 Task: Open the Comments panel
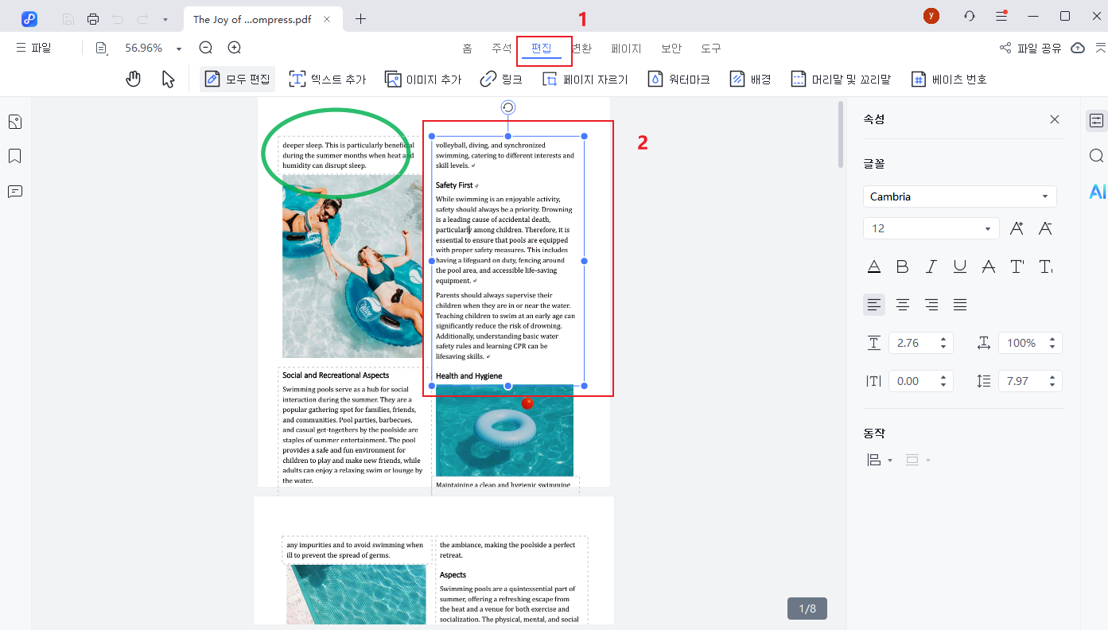coord(13,191)
